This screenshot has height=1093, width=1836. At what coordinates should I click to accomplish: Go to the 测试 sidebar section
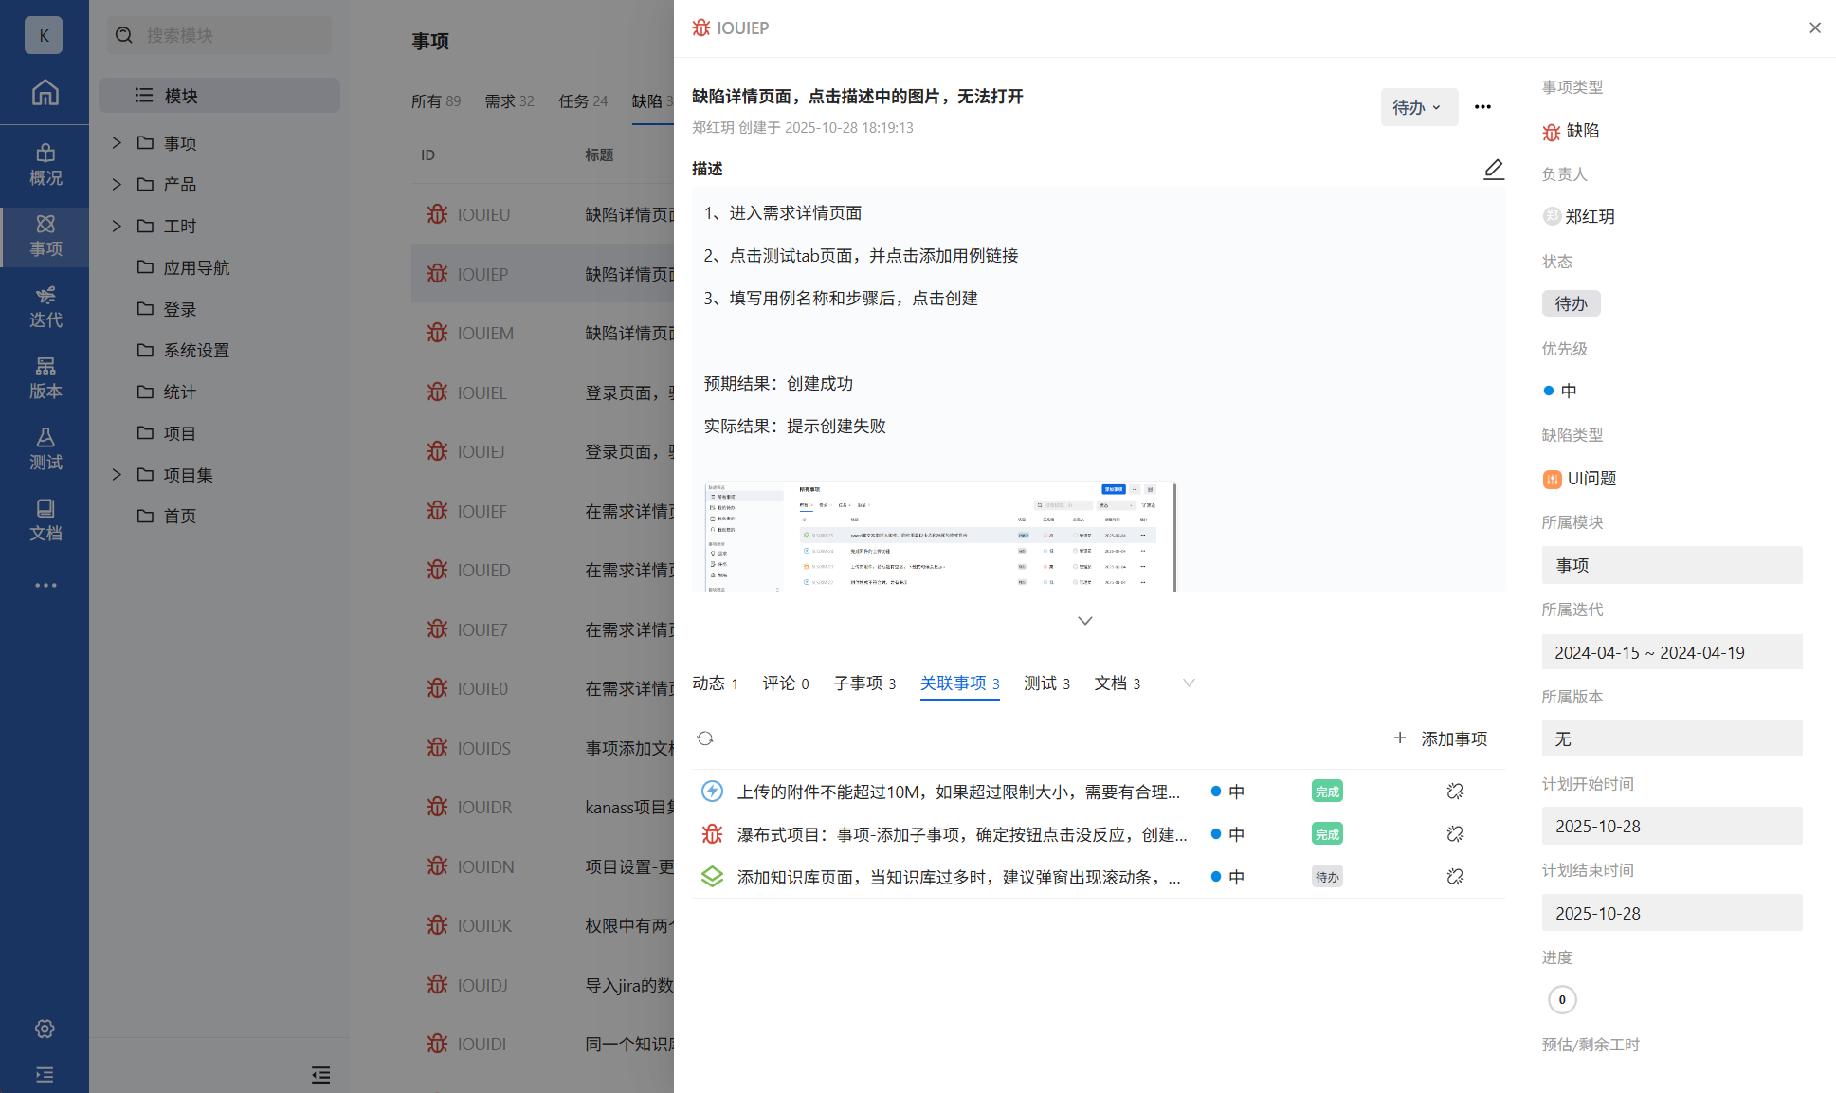pos(45,448)
